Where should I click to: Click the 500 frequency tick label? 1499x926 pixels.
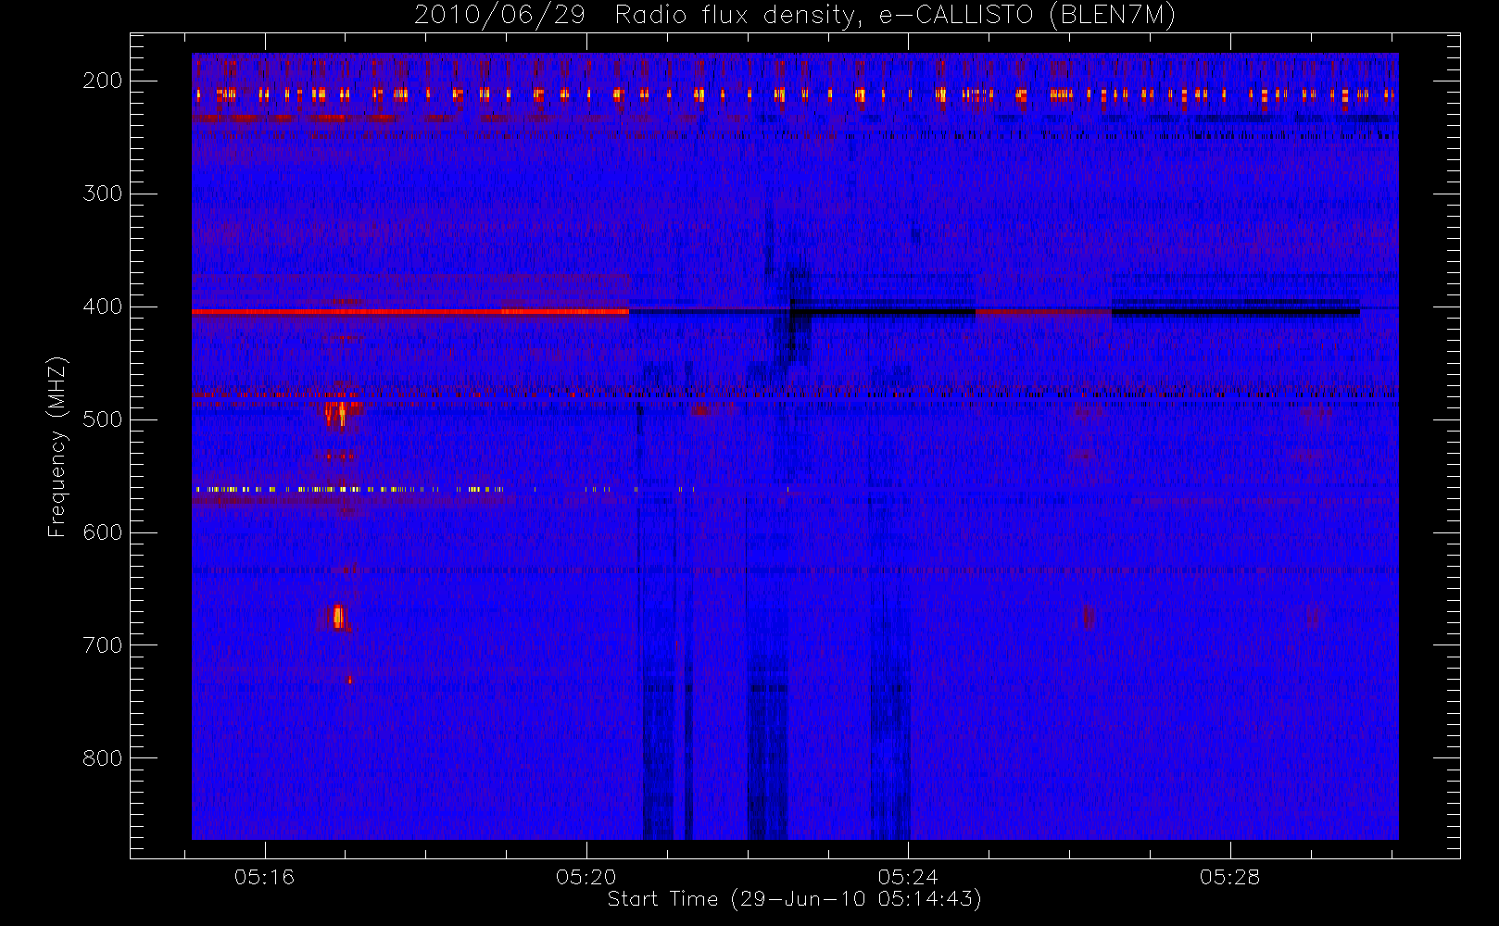103,419
